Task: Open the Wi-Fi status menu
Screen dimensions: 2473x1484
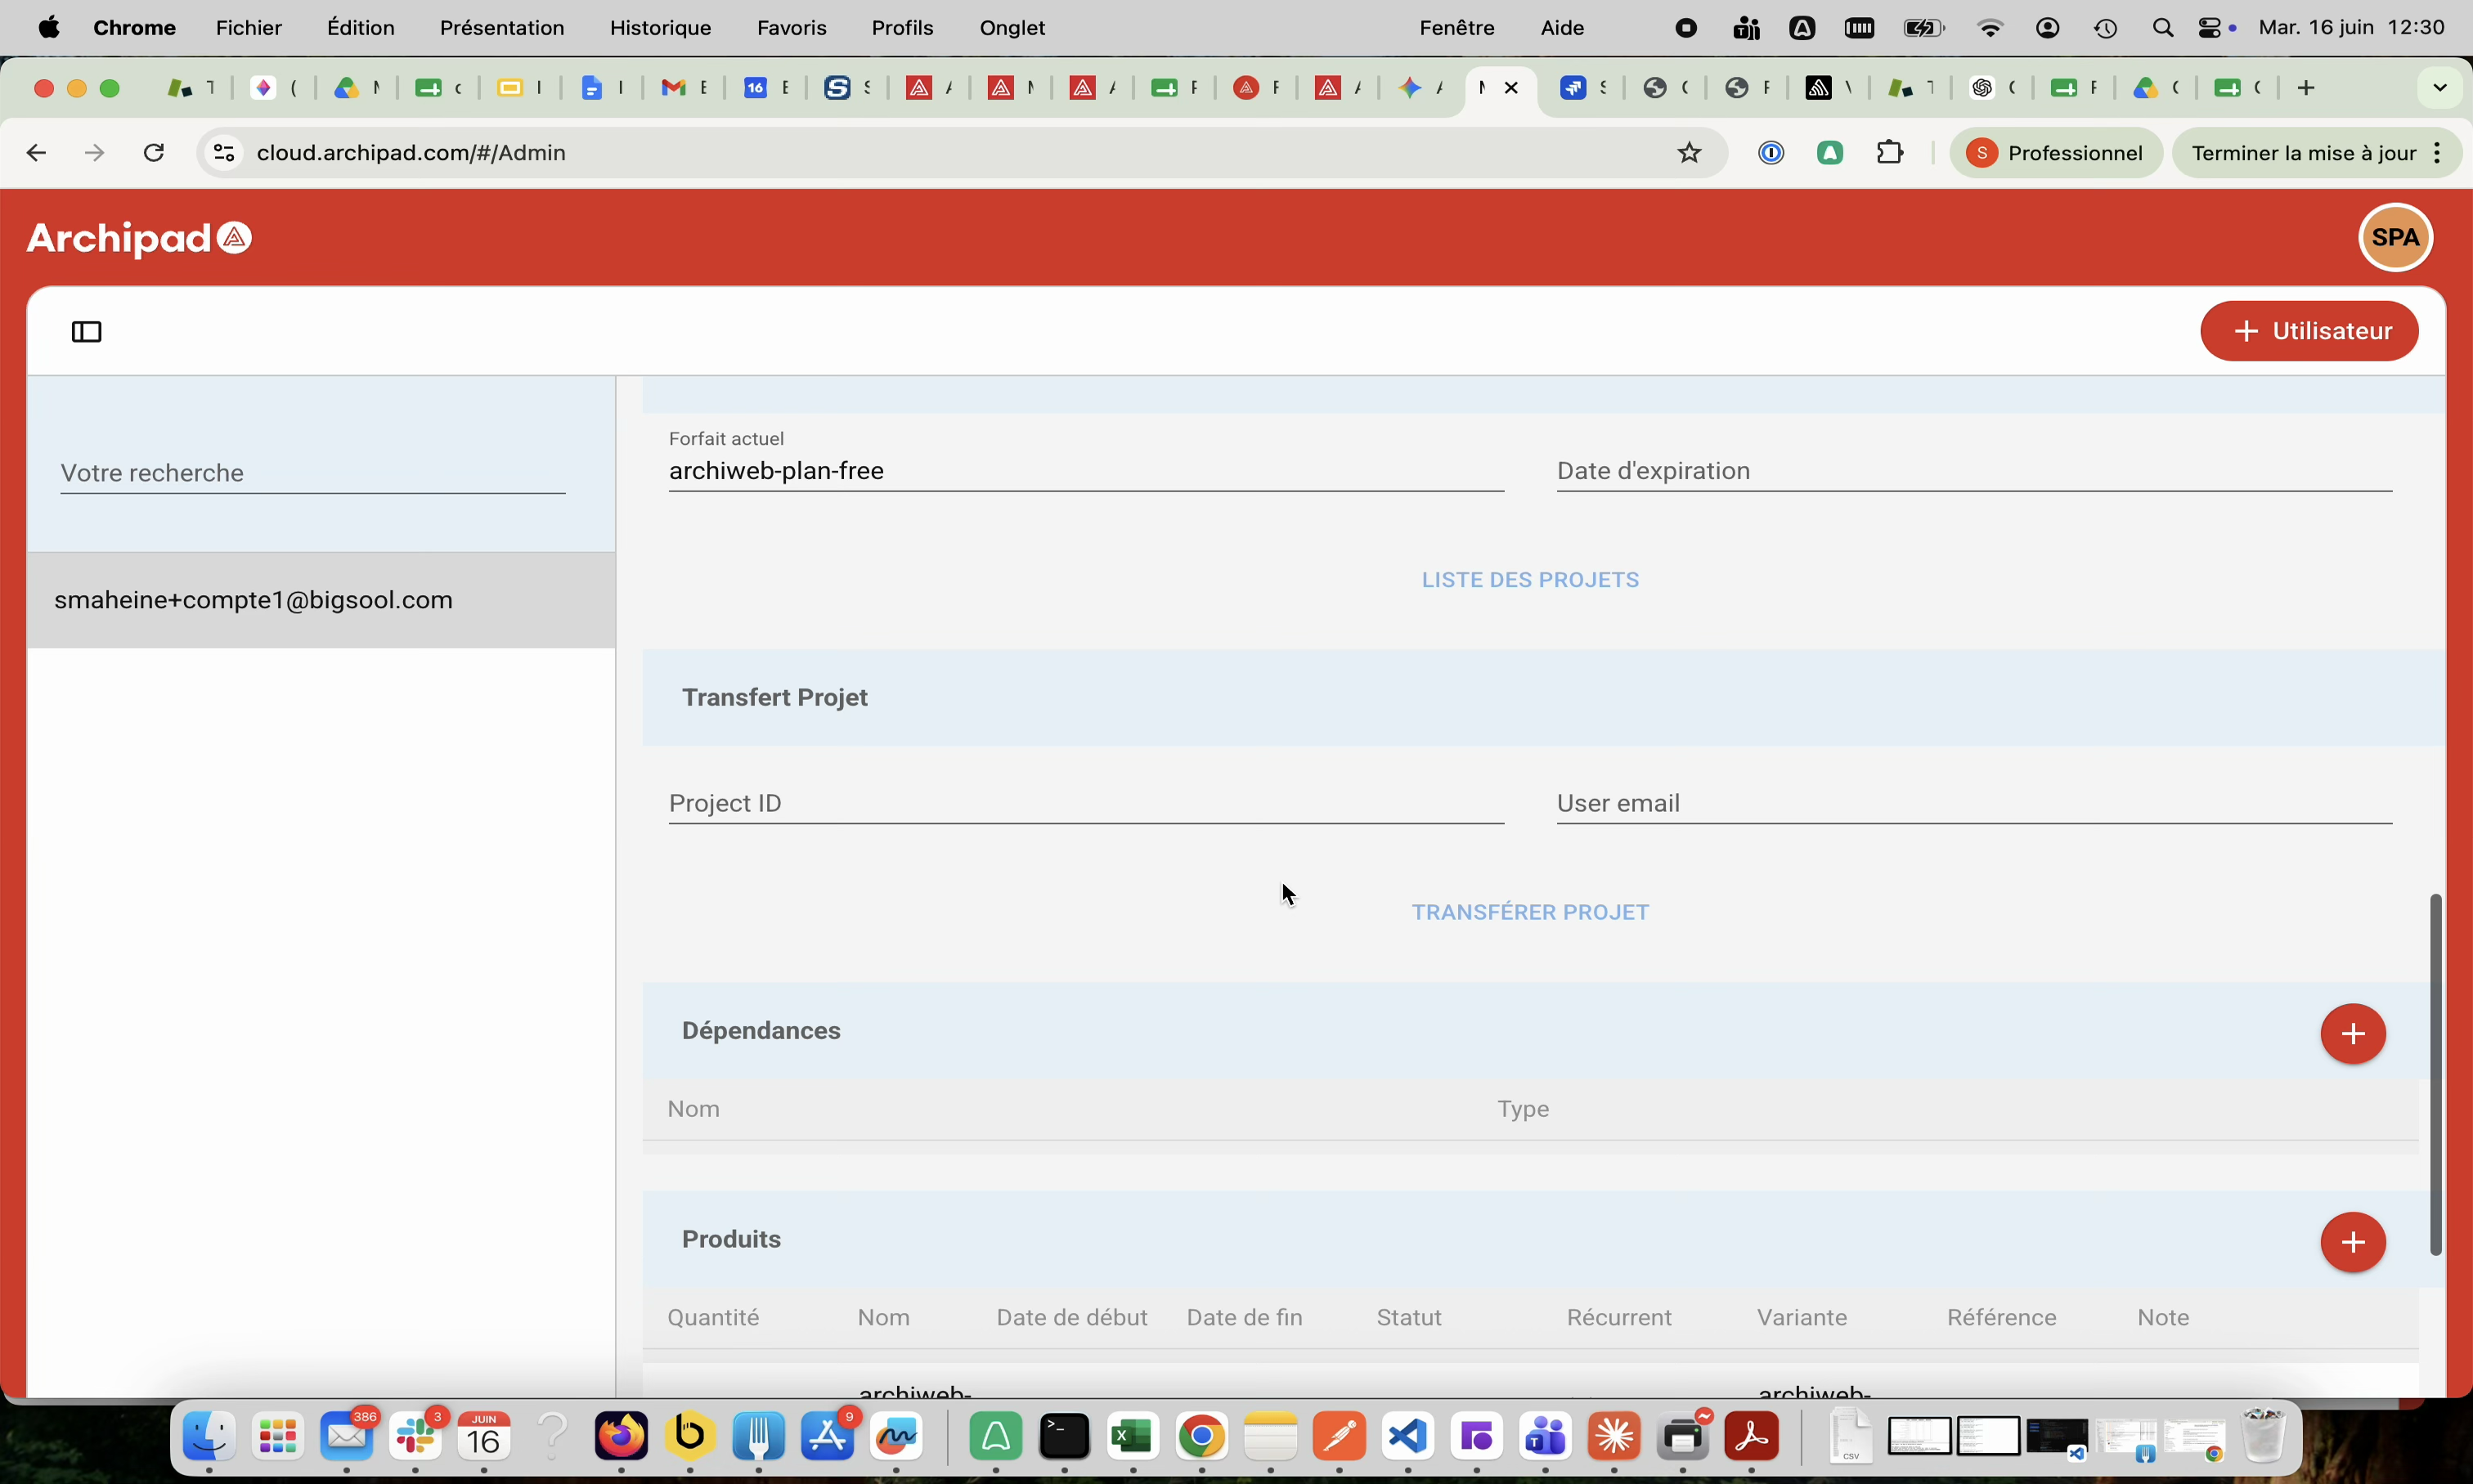Action: pyautogui.click(x=1990, y=28)
